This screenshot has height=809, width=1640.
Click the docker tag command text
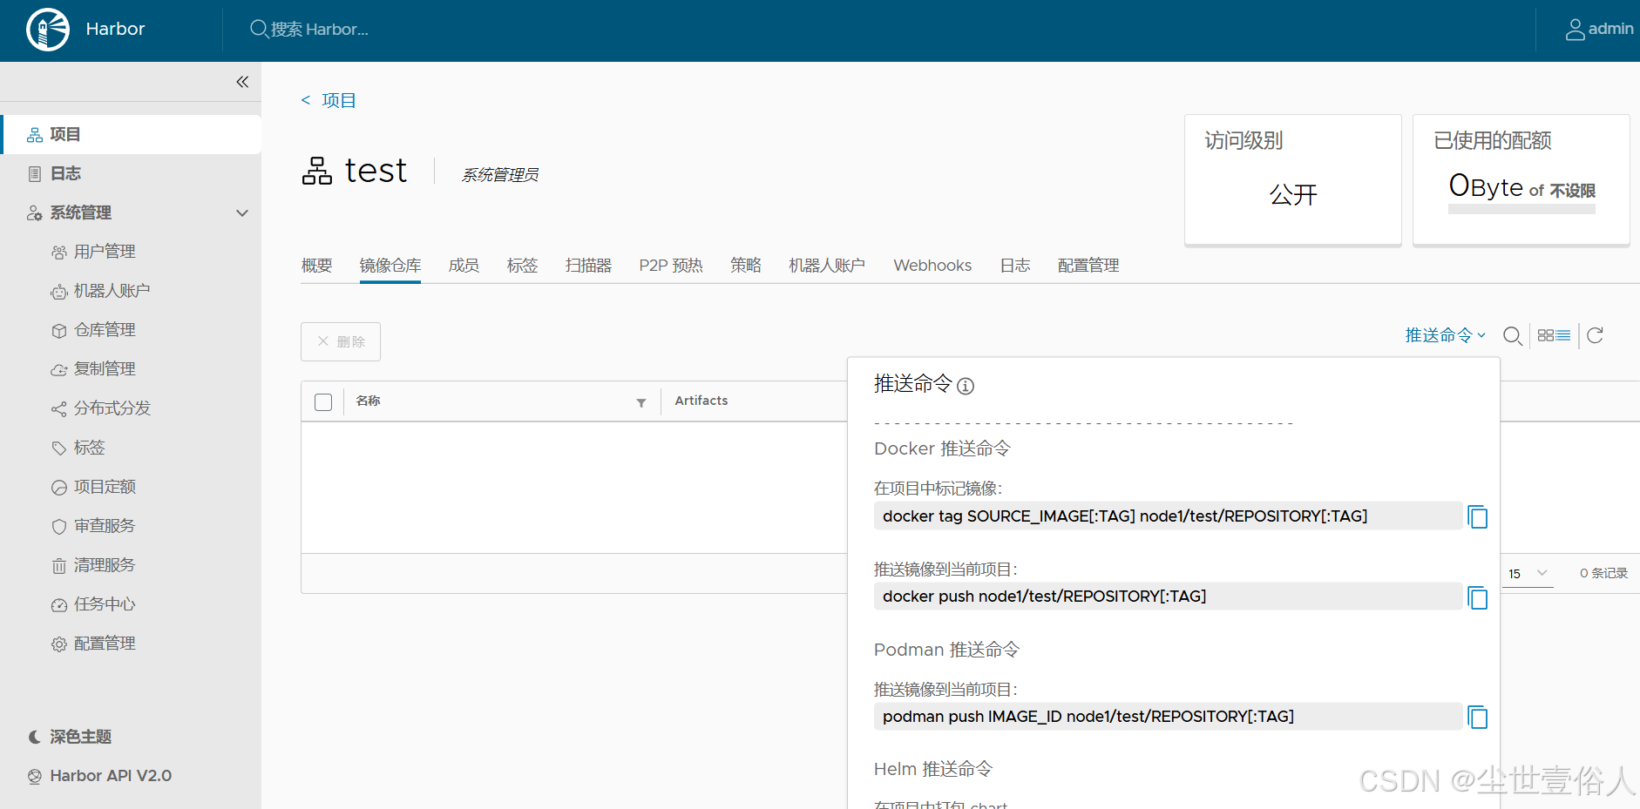1125,516
